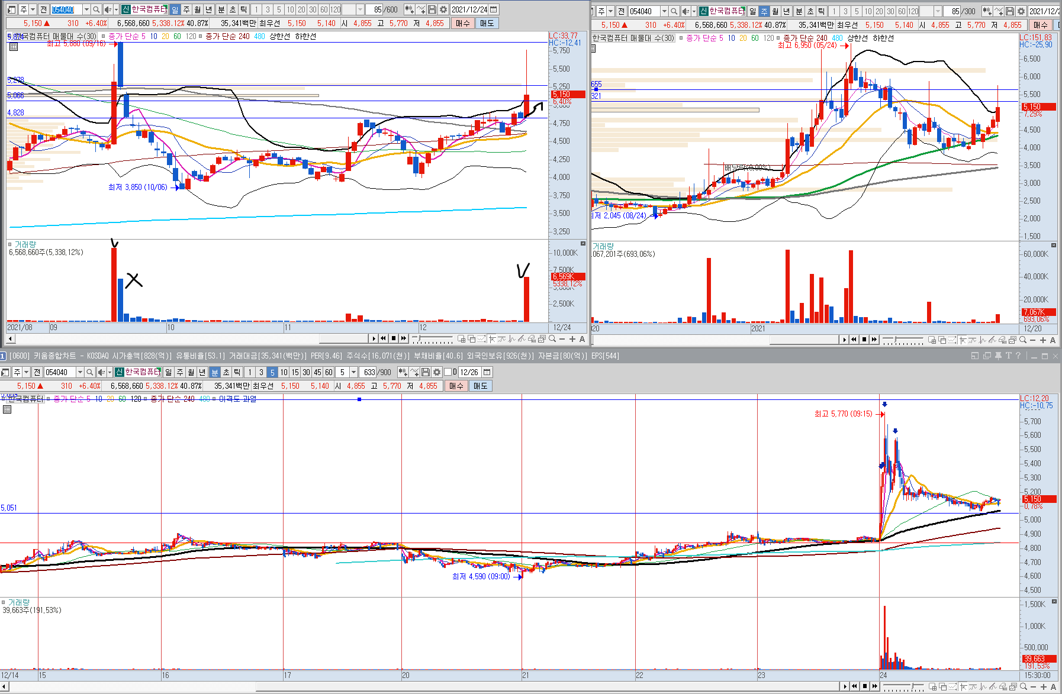This screenshot has width=1062, height=694.
Task: Click 전 button in minute chart toolbar
Action: tap(37, 372)
